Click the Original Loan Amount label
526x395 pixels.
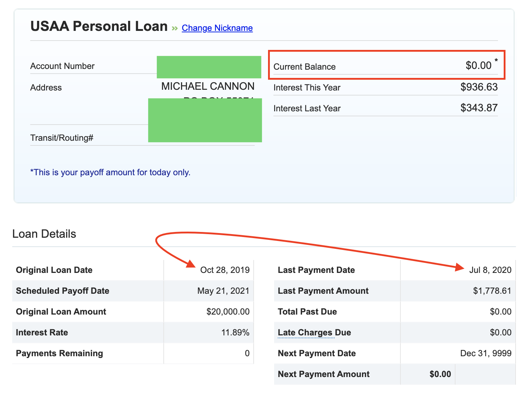(x=61, y=312)
